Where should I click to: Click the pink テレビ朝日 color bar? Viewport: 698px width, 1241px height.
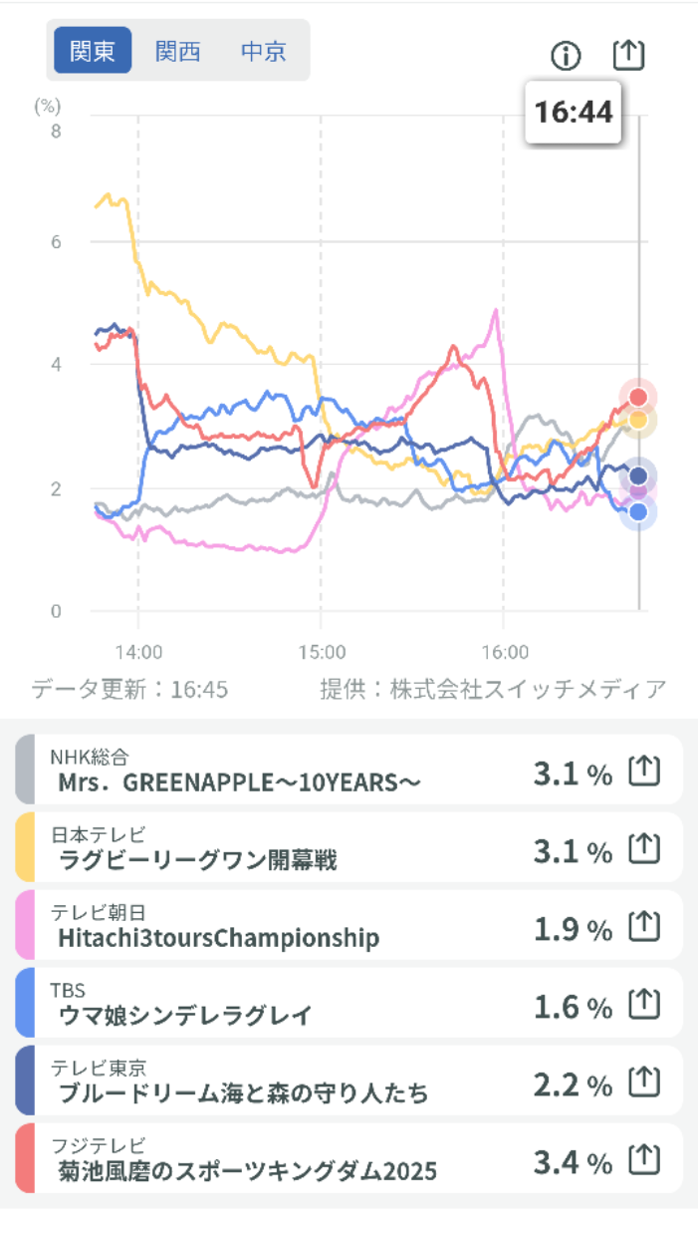[x=25, y=926]
